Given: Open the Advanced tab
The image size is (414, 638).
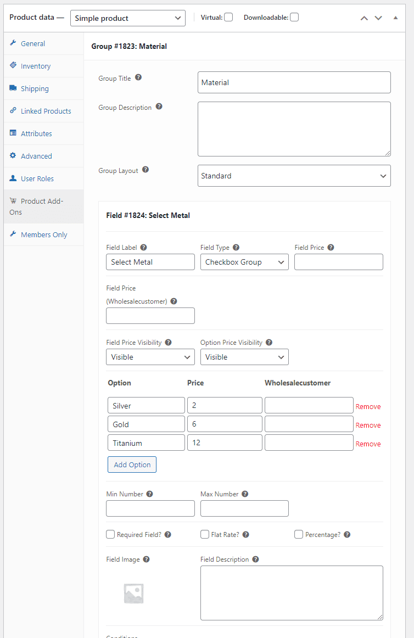Looking at the screenshot, I should point(44,156).
